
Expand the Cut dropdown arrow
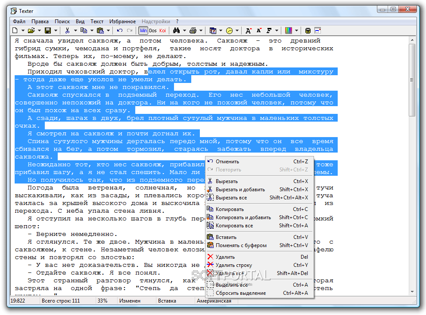point(75,31)
